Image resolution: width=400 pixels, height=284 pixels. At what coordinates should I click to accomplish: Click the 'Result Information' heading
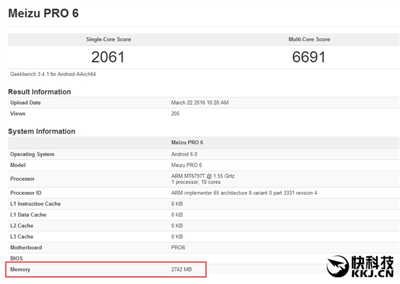(39, 92)
